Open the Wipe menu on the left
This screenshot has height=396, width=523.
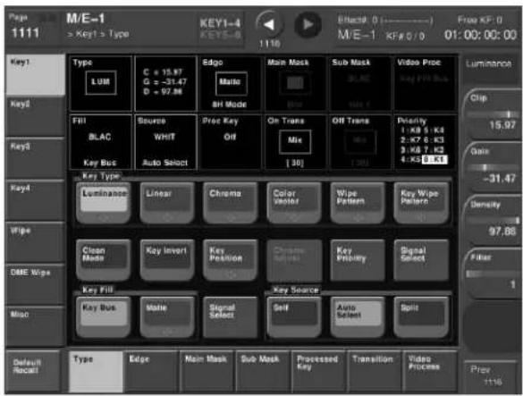[x=36, y=242]
